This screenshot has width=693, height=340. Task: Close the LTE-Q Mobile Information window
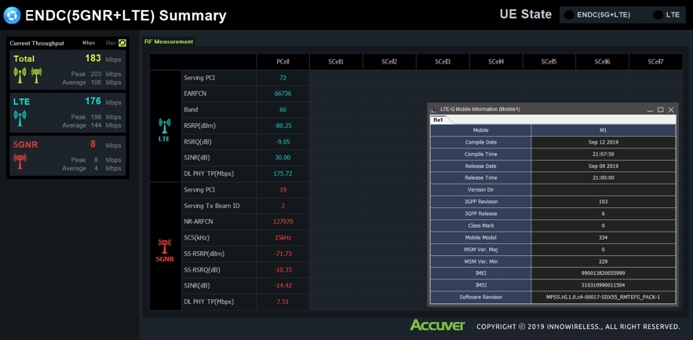[x=671, y=110]
